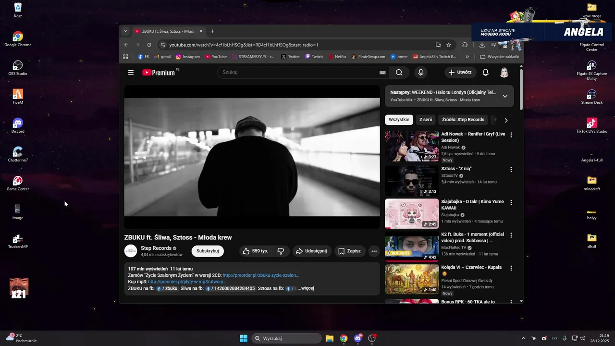Play the Siajabajka - O tak! thumbnail
This screenshot has height=346, width=615.
point(412,213)
